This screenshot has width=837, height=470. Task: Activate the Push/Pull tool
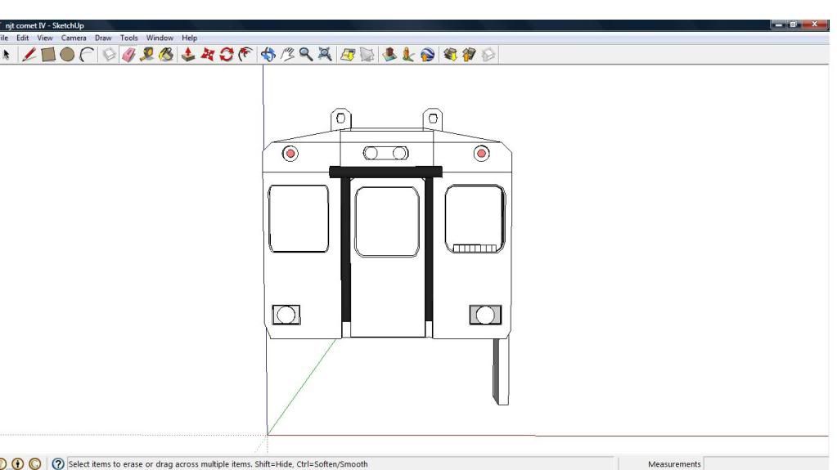(188, 55)
